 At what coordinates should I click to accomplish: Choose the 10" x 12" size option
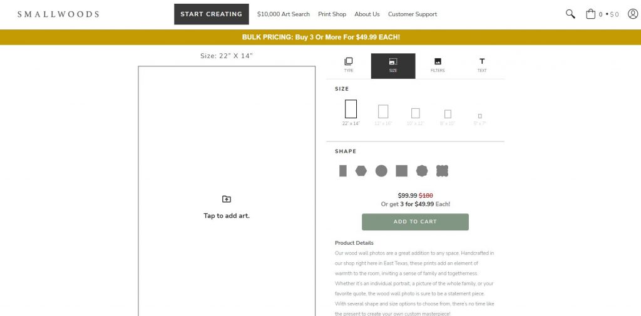pyautogui.click(x=416, y=116)
